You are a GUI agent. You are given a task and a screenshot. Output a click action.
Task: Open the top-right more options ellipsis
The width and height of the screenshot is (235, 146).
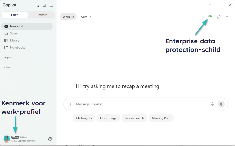227,17
